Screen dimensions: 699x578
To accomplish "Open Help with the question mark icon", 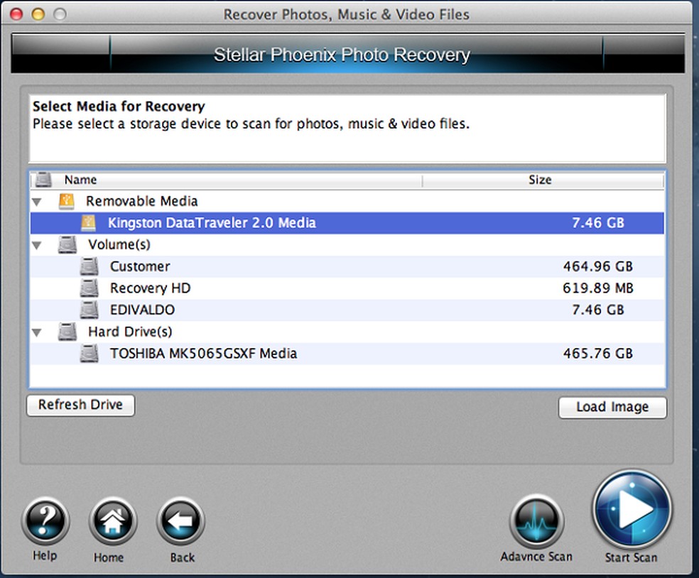I will pos(45,520).
